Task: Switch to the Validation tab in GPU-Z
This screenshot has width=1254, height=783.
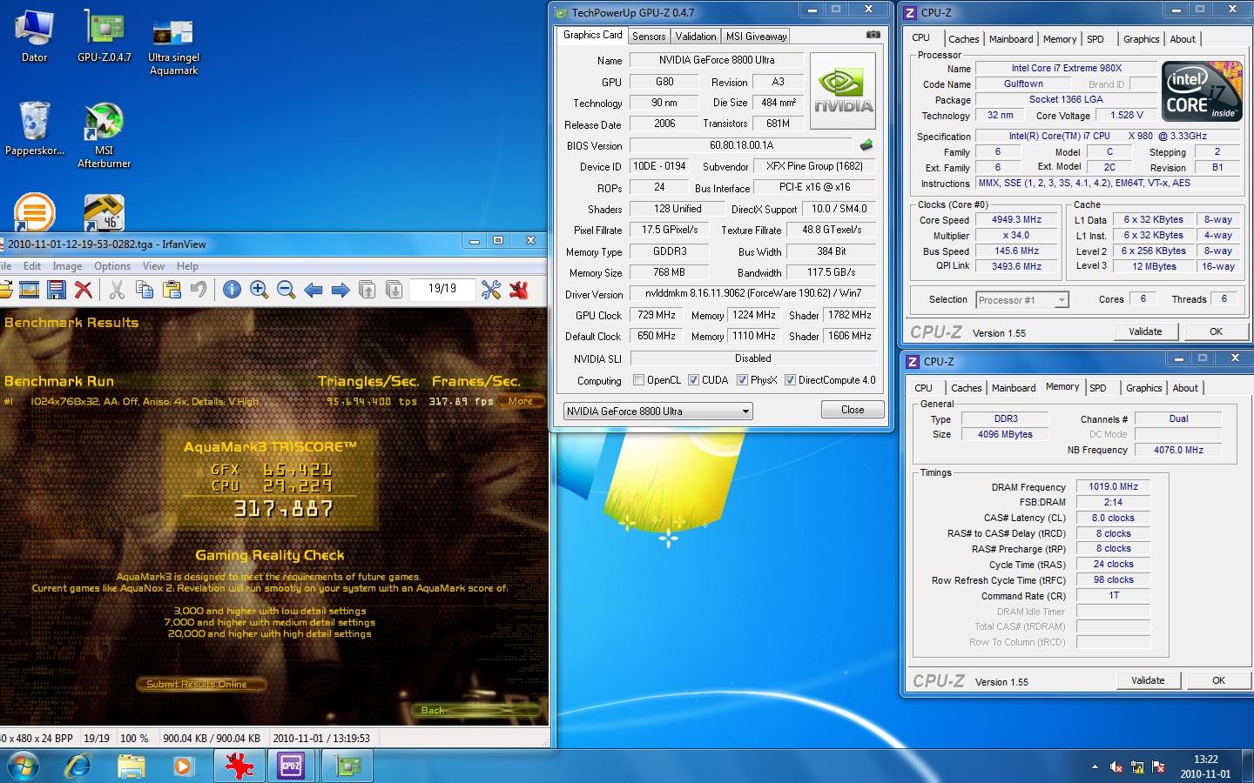Action: click(x=696, y=36)
